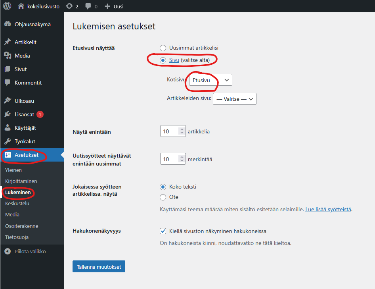The image size is (375, 289).
Task: Click the Näytä enintään artikkelia number stepper
Action: pyautogui.click(x=182, y=131)
